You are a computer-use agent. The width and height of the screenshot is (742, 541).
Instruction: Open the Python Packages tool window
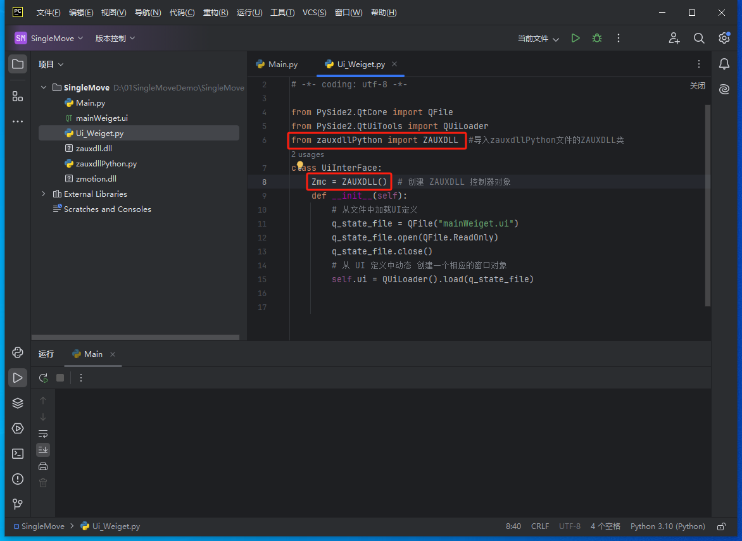[x=18, y=403]
